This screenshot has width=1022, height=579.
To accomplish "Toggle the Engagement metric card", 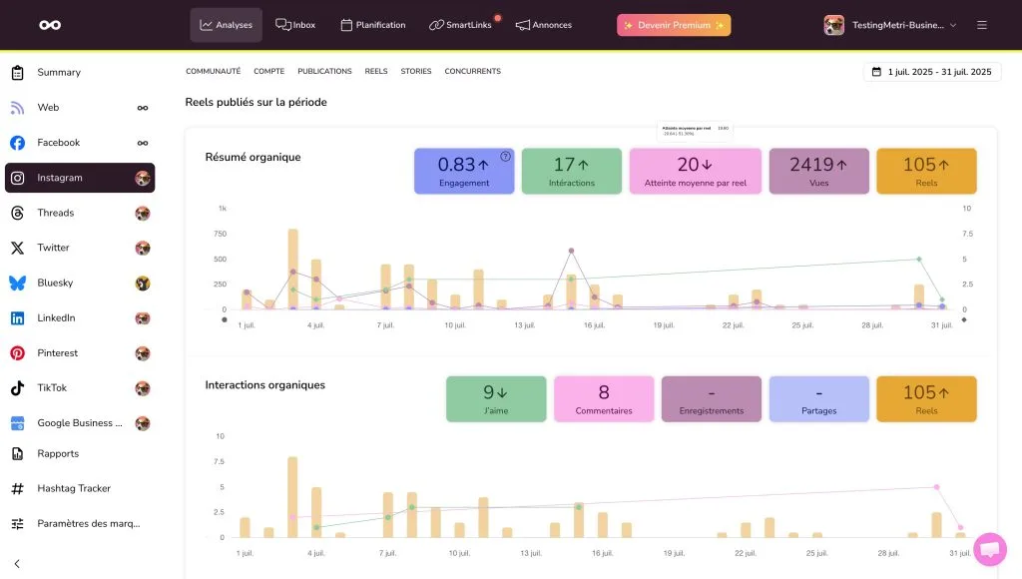I will [463, 171].
